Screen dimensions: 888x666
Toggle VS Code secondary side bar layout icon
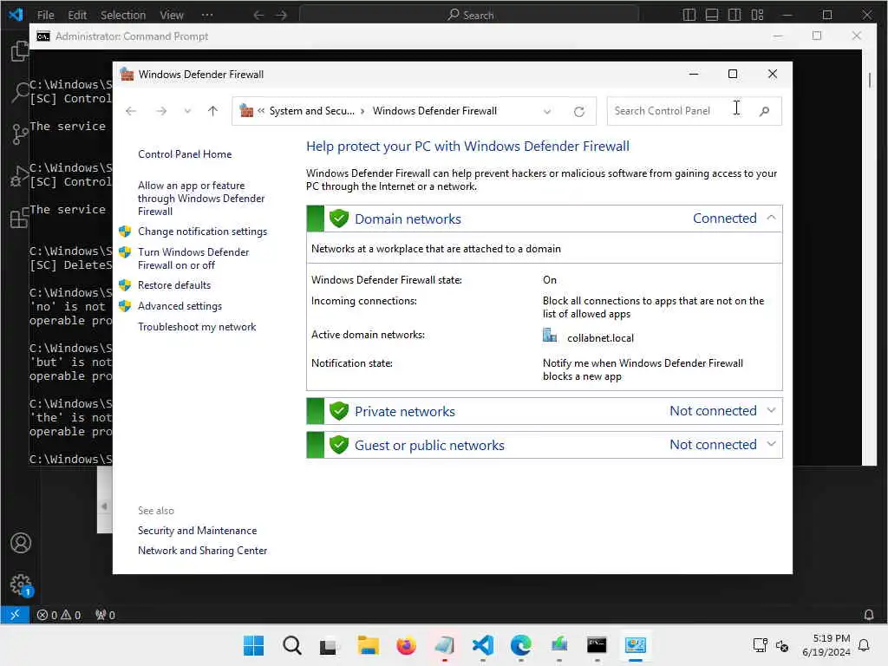click(734, 15)
